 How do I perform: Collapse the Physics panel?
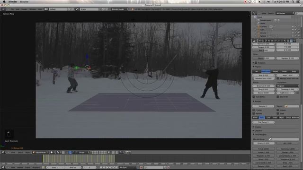[253, 67]
